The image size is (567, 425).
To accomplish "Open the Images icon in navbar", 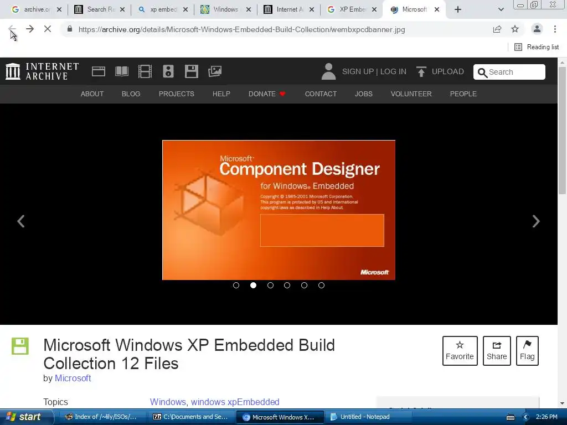I will 215,71.
